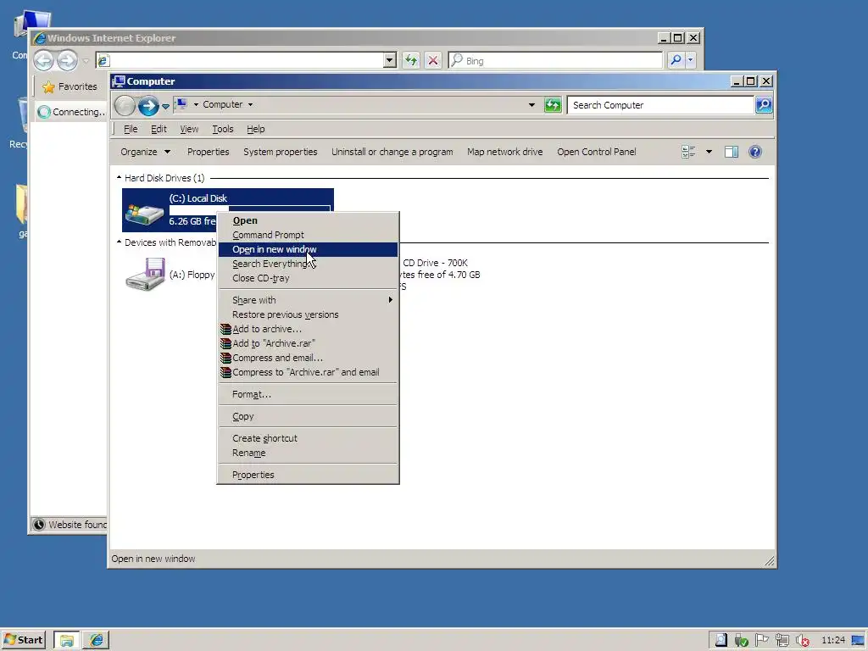This screenshot has height=651, width=868.
Task: Click the 11:24 system clock
Action: pyautogui.click(x=833, y=641)
